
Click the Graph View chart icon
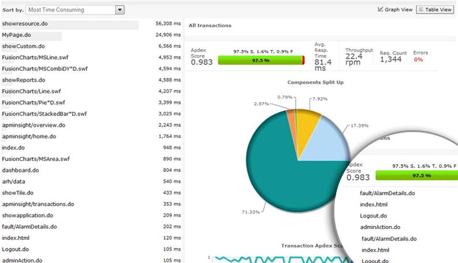click(x=380, y=9)
